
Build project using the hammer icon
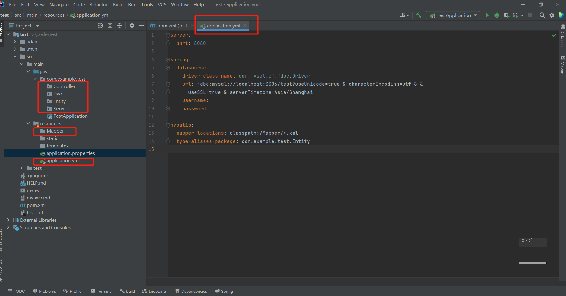[x=419, y=15]
